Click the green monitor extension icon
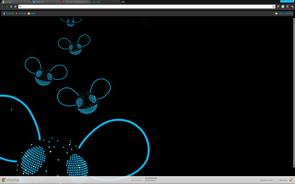This screenshot has width=295, height=184. click(x=288, y=6)
